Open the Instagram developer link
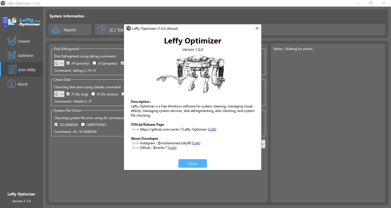 (196, 143)
